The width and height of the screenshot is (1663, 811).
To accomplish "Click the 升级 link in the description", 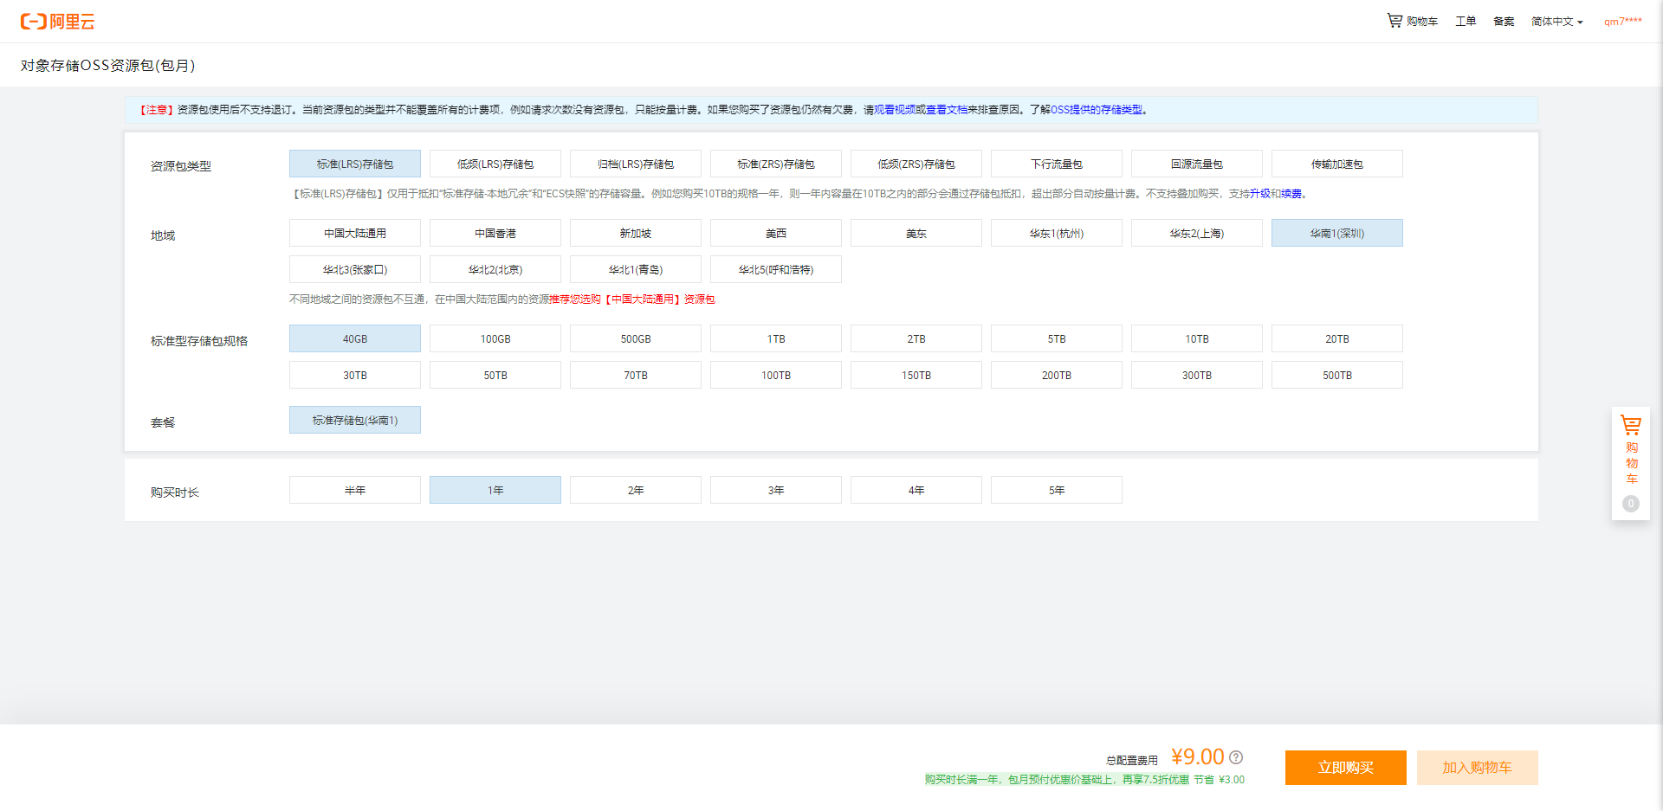I will point(1259,194).
